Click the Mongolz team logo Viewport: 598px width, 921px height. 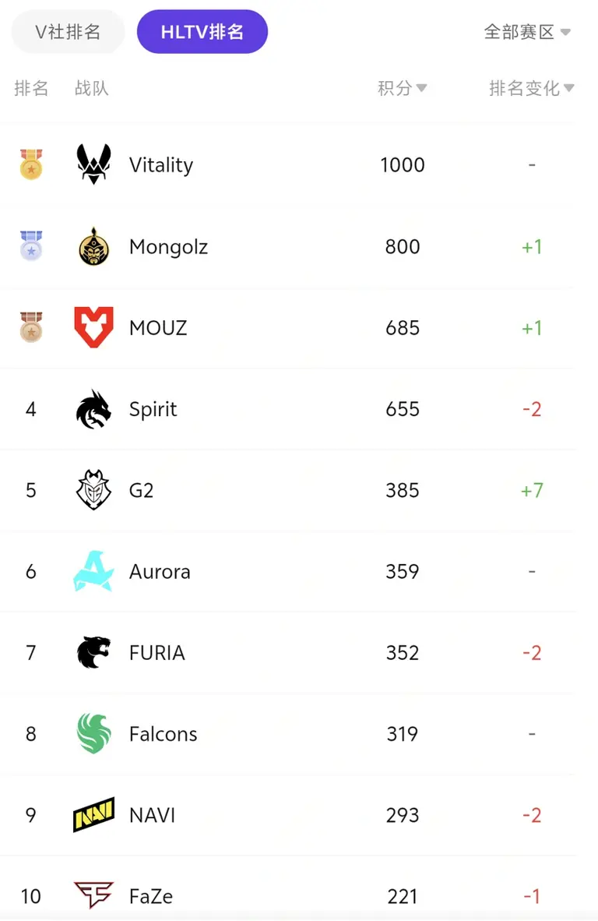[x=93, y=247]
